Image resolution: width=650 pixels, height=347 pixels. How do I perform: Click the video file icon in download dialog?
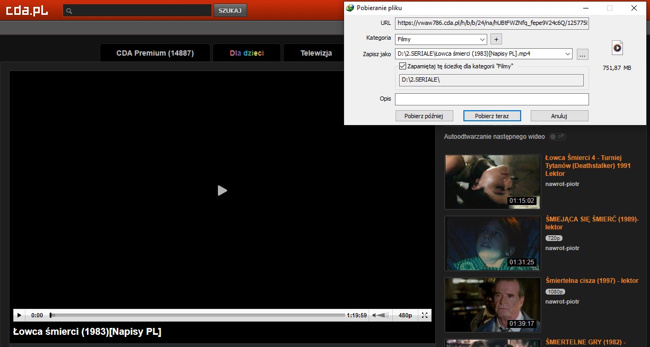(617, 48)
